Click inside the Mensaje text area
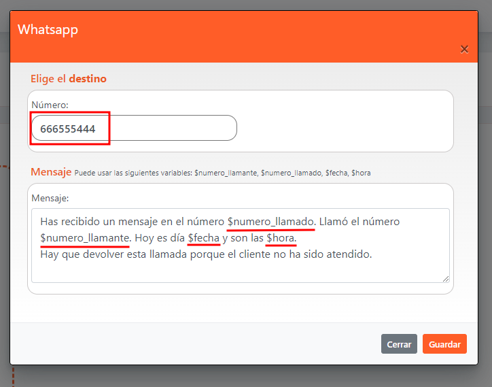The image size is (492, 387). pos(241,246)
